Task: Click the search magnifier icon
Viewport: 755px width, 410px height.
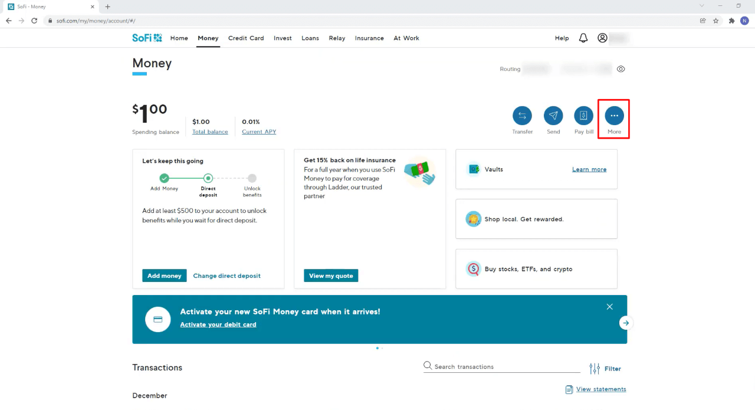Action: 428,366
